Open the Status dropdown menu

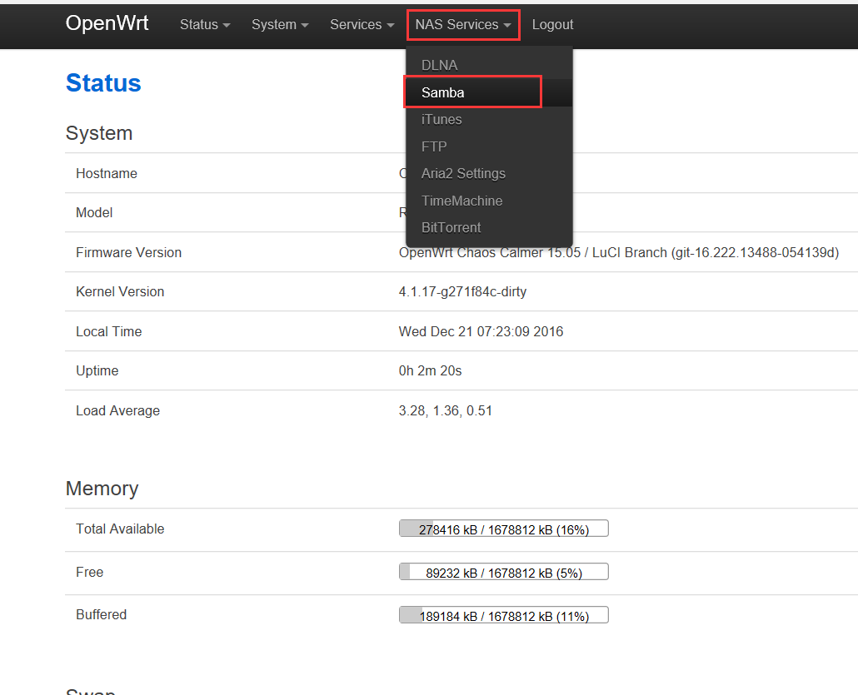coord(205,25)
